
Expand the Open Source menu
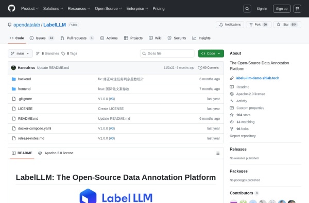pos(108,8)
